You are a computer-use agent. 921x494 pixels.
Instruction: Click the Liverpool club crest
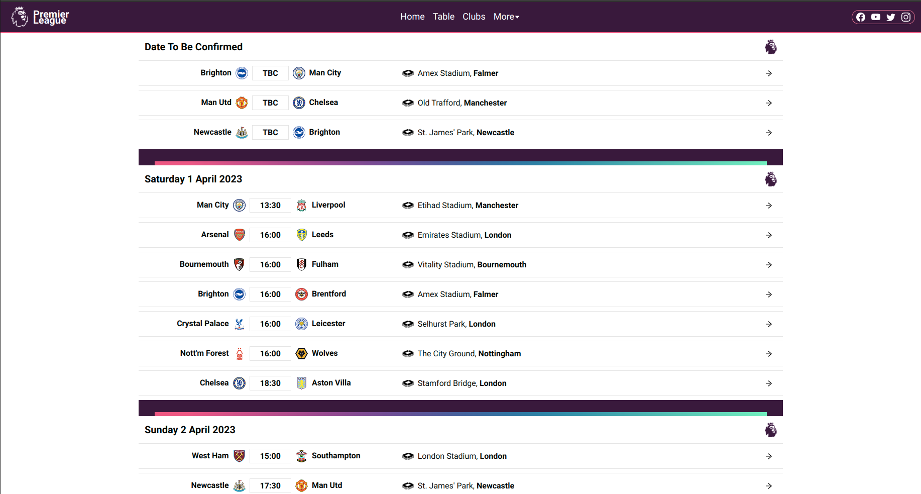click(x=301, y=205)
